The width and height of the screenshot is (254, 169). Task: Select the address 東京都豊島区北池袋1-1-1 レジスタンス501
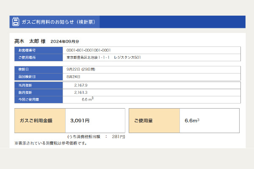[x=104, y=57]
